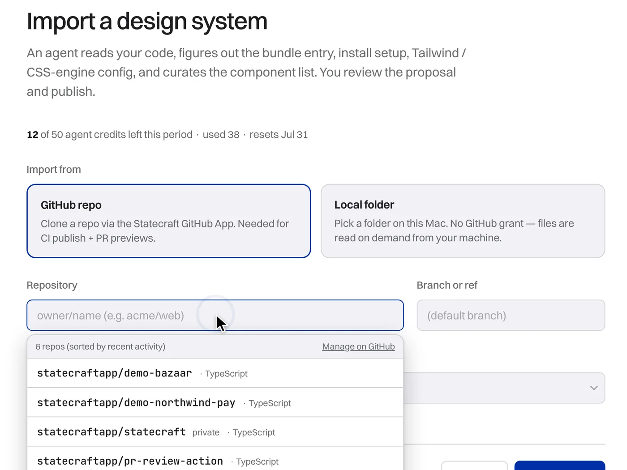Expand the dropdown chevron right of the repo list
The width and height of the screenshot is (627, 470).
pos(594,388)
